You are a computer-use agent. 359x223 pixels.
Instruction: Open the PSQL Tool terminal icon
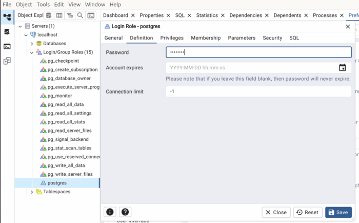pyautogui.click(x=91, y=15)
